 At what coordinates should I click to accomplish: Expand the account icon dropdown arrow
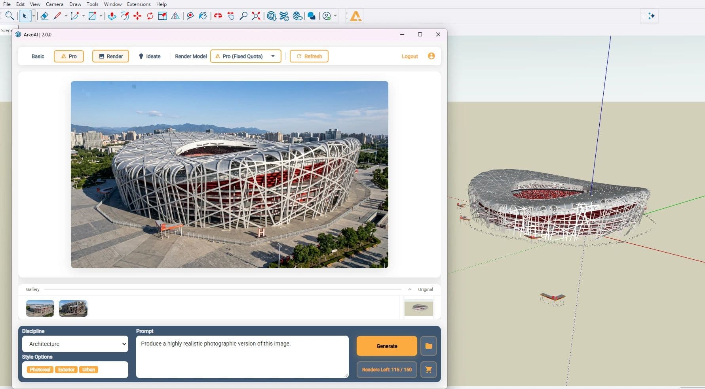(335, 16)
